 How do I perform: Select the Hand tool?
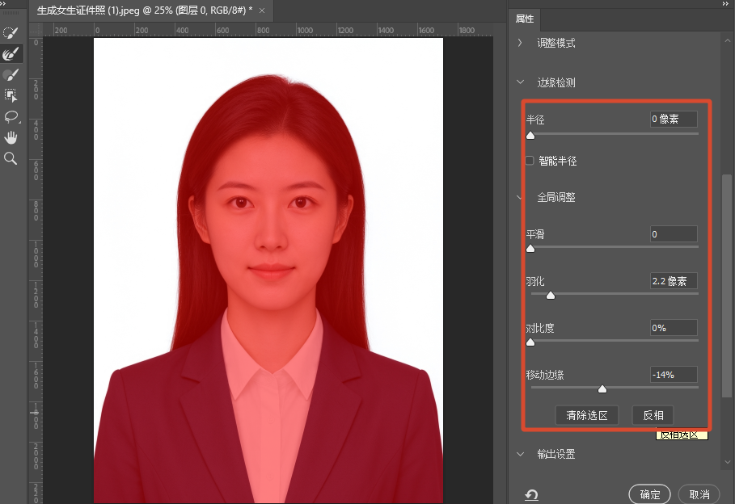click(11, 137)
